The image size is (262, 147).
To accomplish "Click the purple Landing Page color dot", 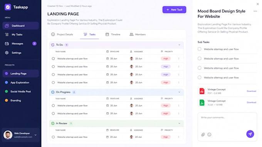I will 6,73.
